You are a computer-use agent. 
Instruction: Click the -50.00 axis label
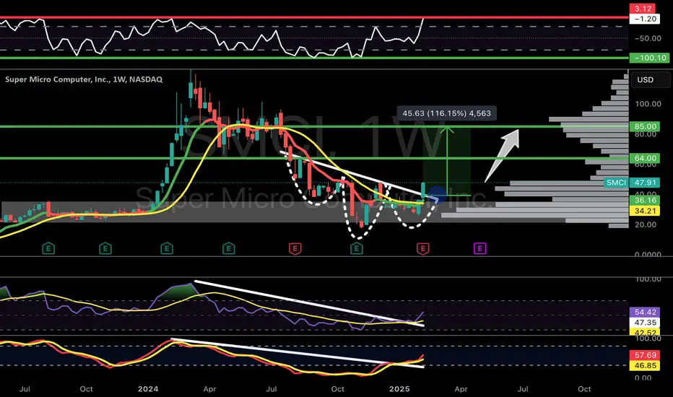tap(648, 38)
